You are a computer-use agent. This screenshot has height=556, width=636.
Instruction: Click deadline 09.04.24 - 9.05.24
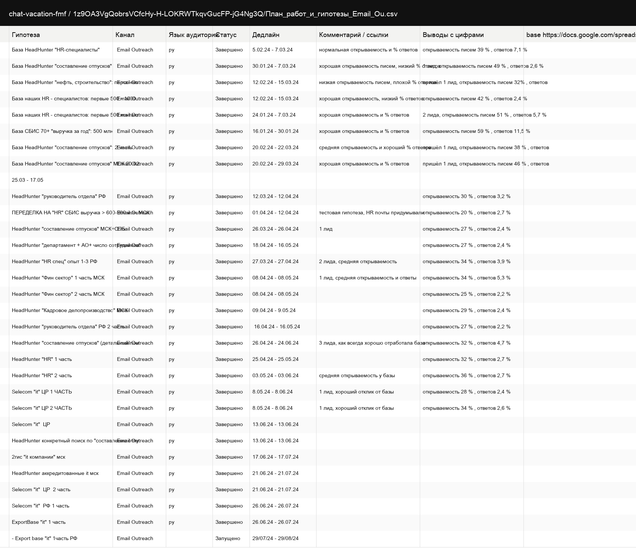274,310
